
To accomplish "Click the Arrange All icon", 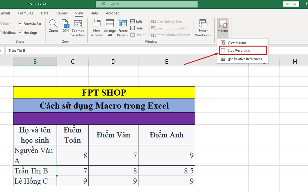I will click(x=110, y=23).
